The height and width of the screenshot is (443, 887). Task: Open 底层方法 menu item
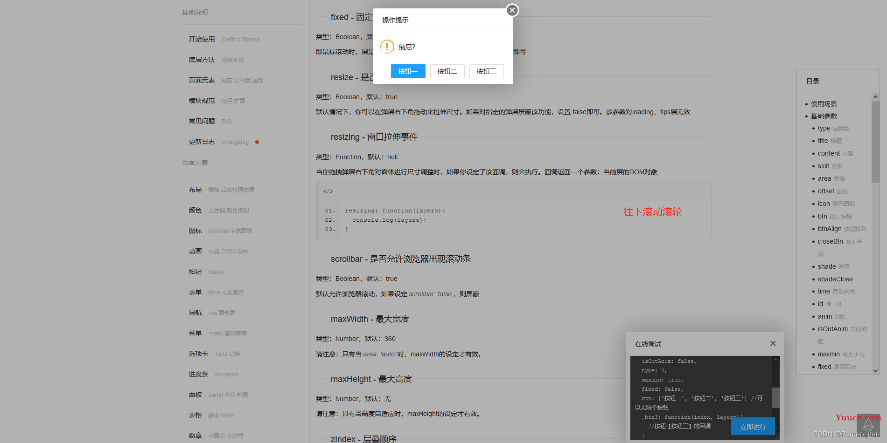[x=217, y=60]
